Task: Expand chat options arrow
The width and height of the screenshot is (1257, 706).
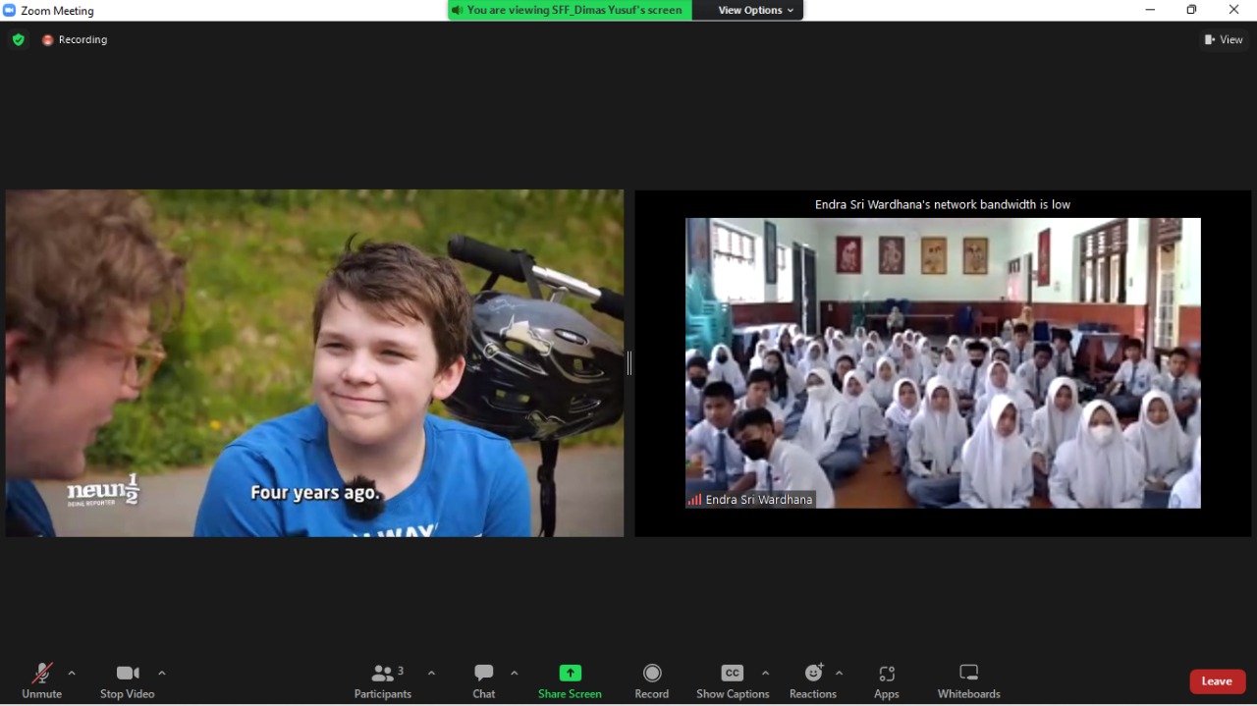Action: pos(515,674)
